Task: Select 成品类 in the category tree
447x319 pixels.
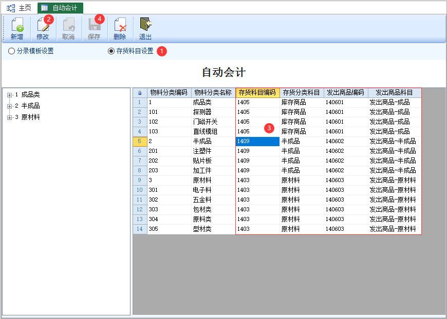Action: tap(30, 94)
